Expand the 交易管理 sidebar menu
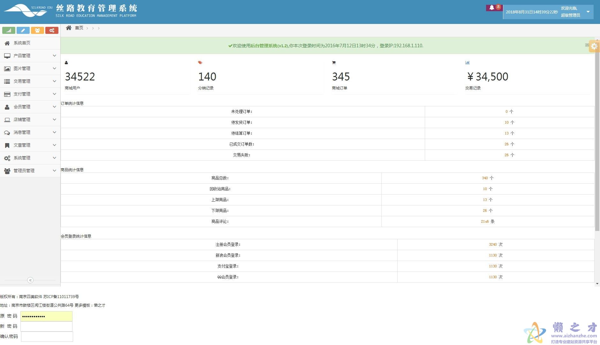 click(30, 81)
